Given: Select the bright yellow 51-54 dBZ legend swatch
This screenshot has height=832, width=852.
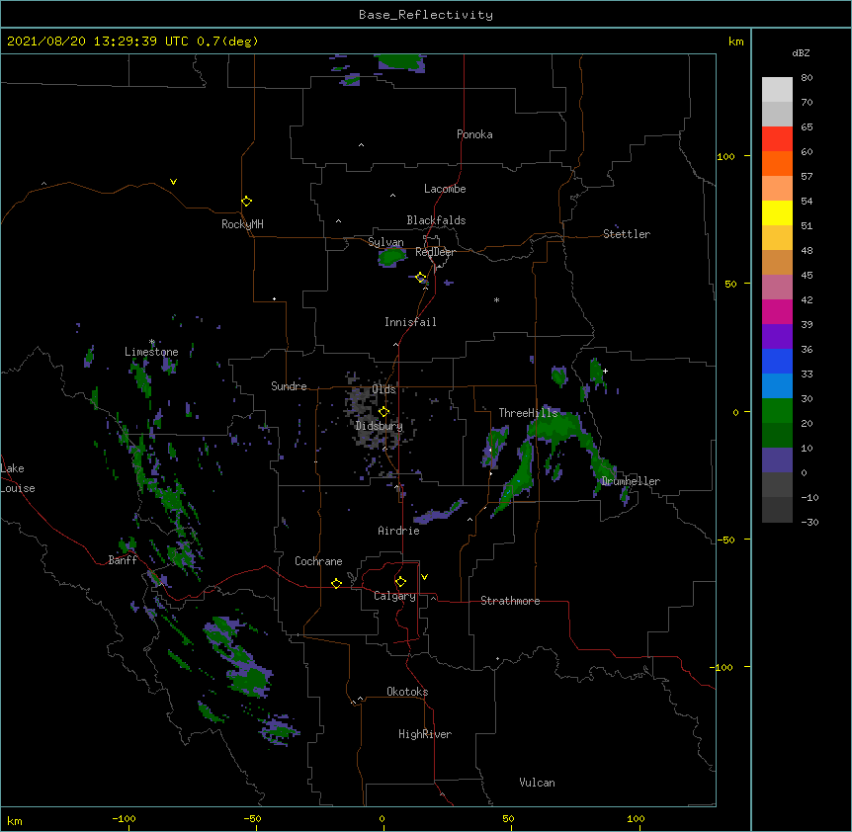Looking at the screenshot, I should [777, 212].
